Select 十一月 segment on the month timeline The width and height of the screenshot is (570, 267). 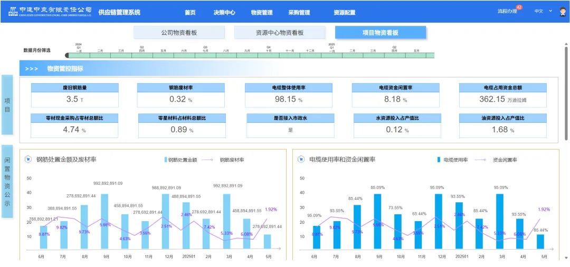(x=290, y=55)
